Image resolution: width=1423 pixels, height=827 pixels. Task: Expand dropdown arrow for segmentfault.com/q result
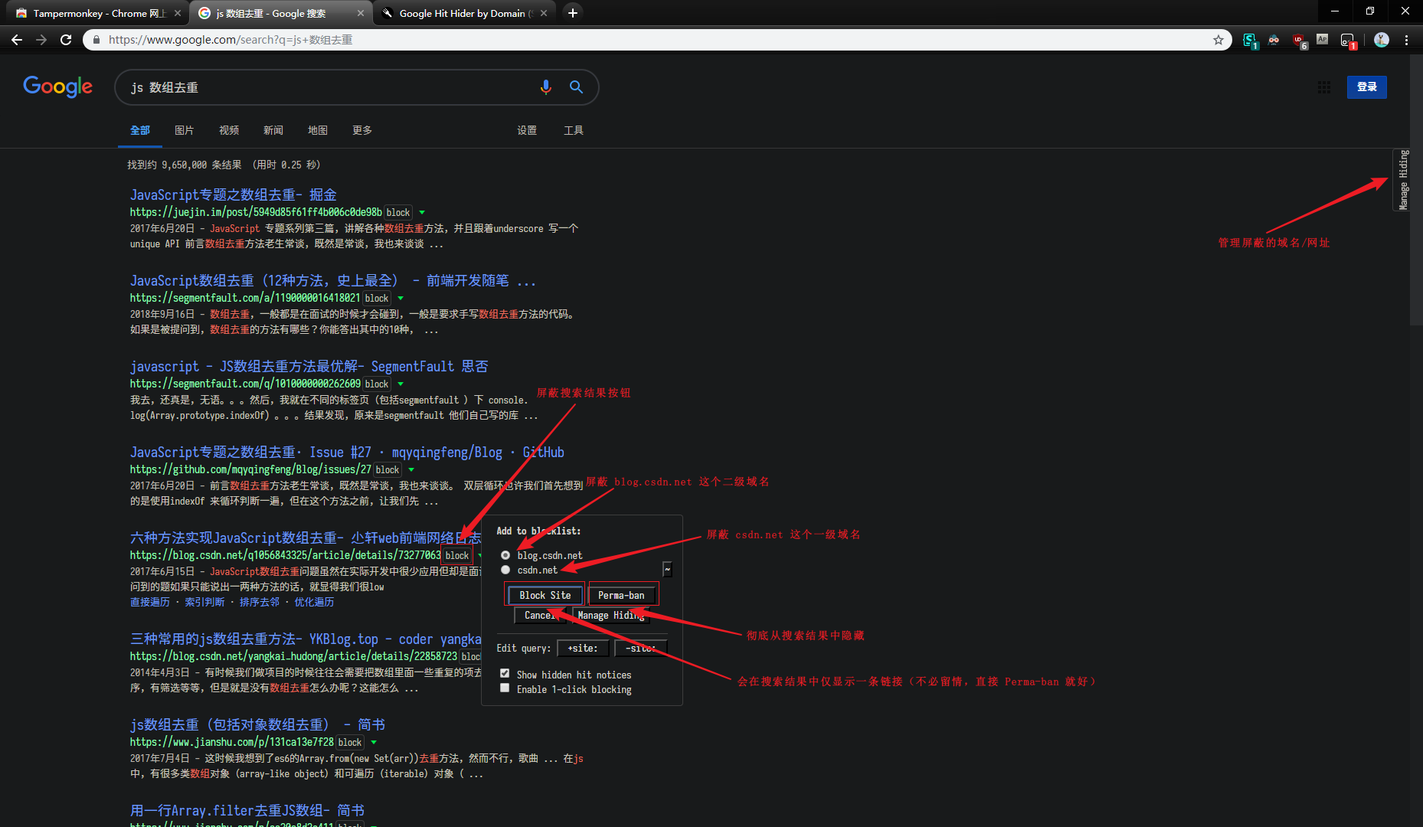tap(401, 384)
